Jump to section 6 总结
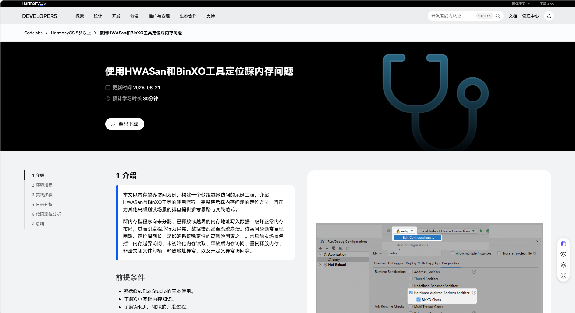Screen dimensions: 575x313 pyautogui.click(x=38, y=224)
